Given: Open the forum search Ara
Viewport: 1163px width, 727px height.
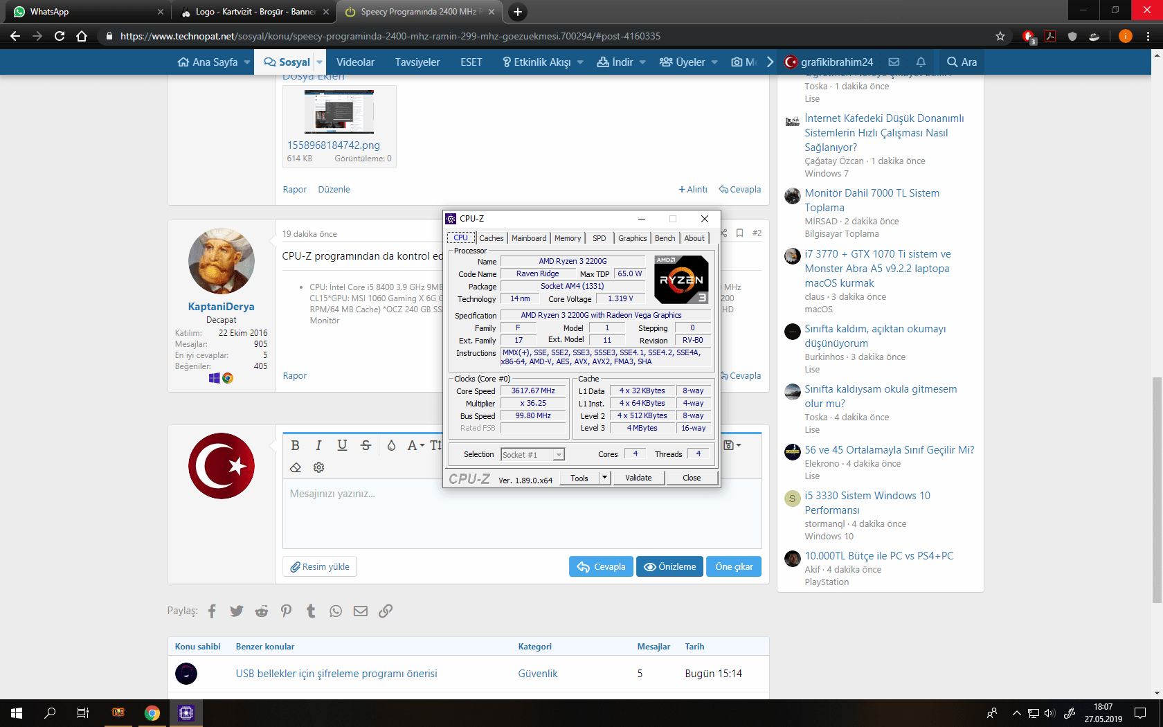Looking at the screenshot, I should [x=962, y=62].
